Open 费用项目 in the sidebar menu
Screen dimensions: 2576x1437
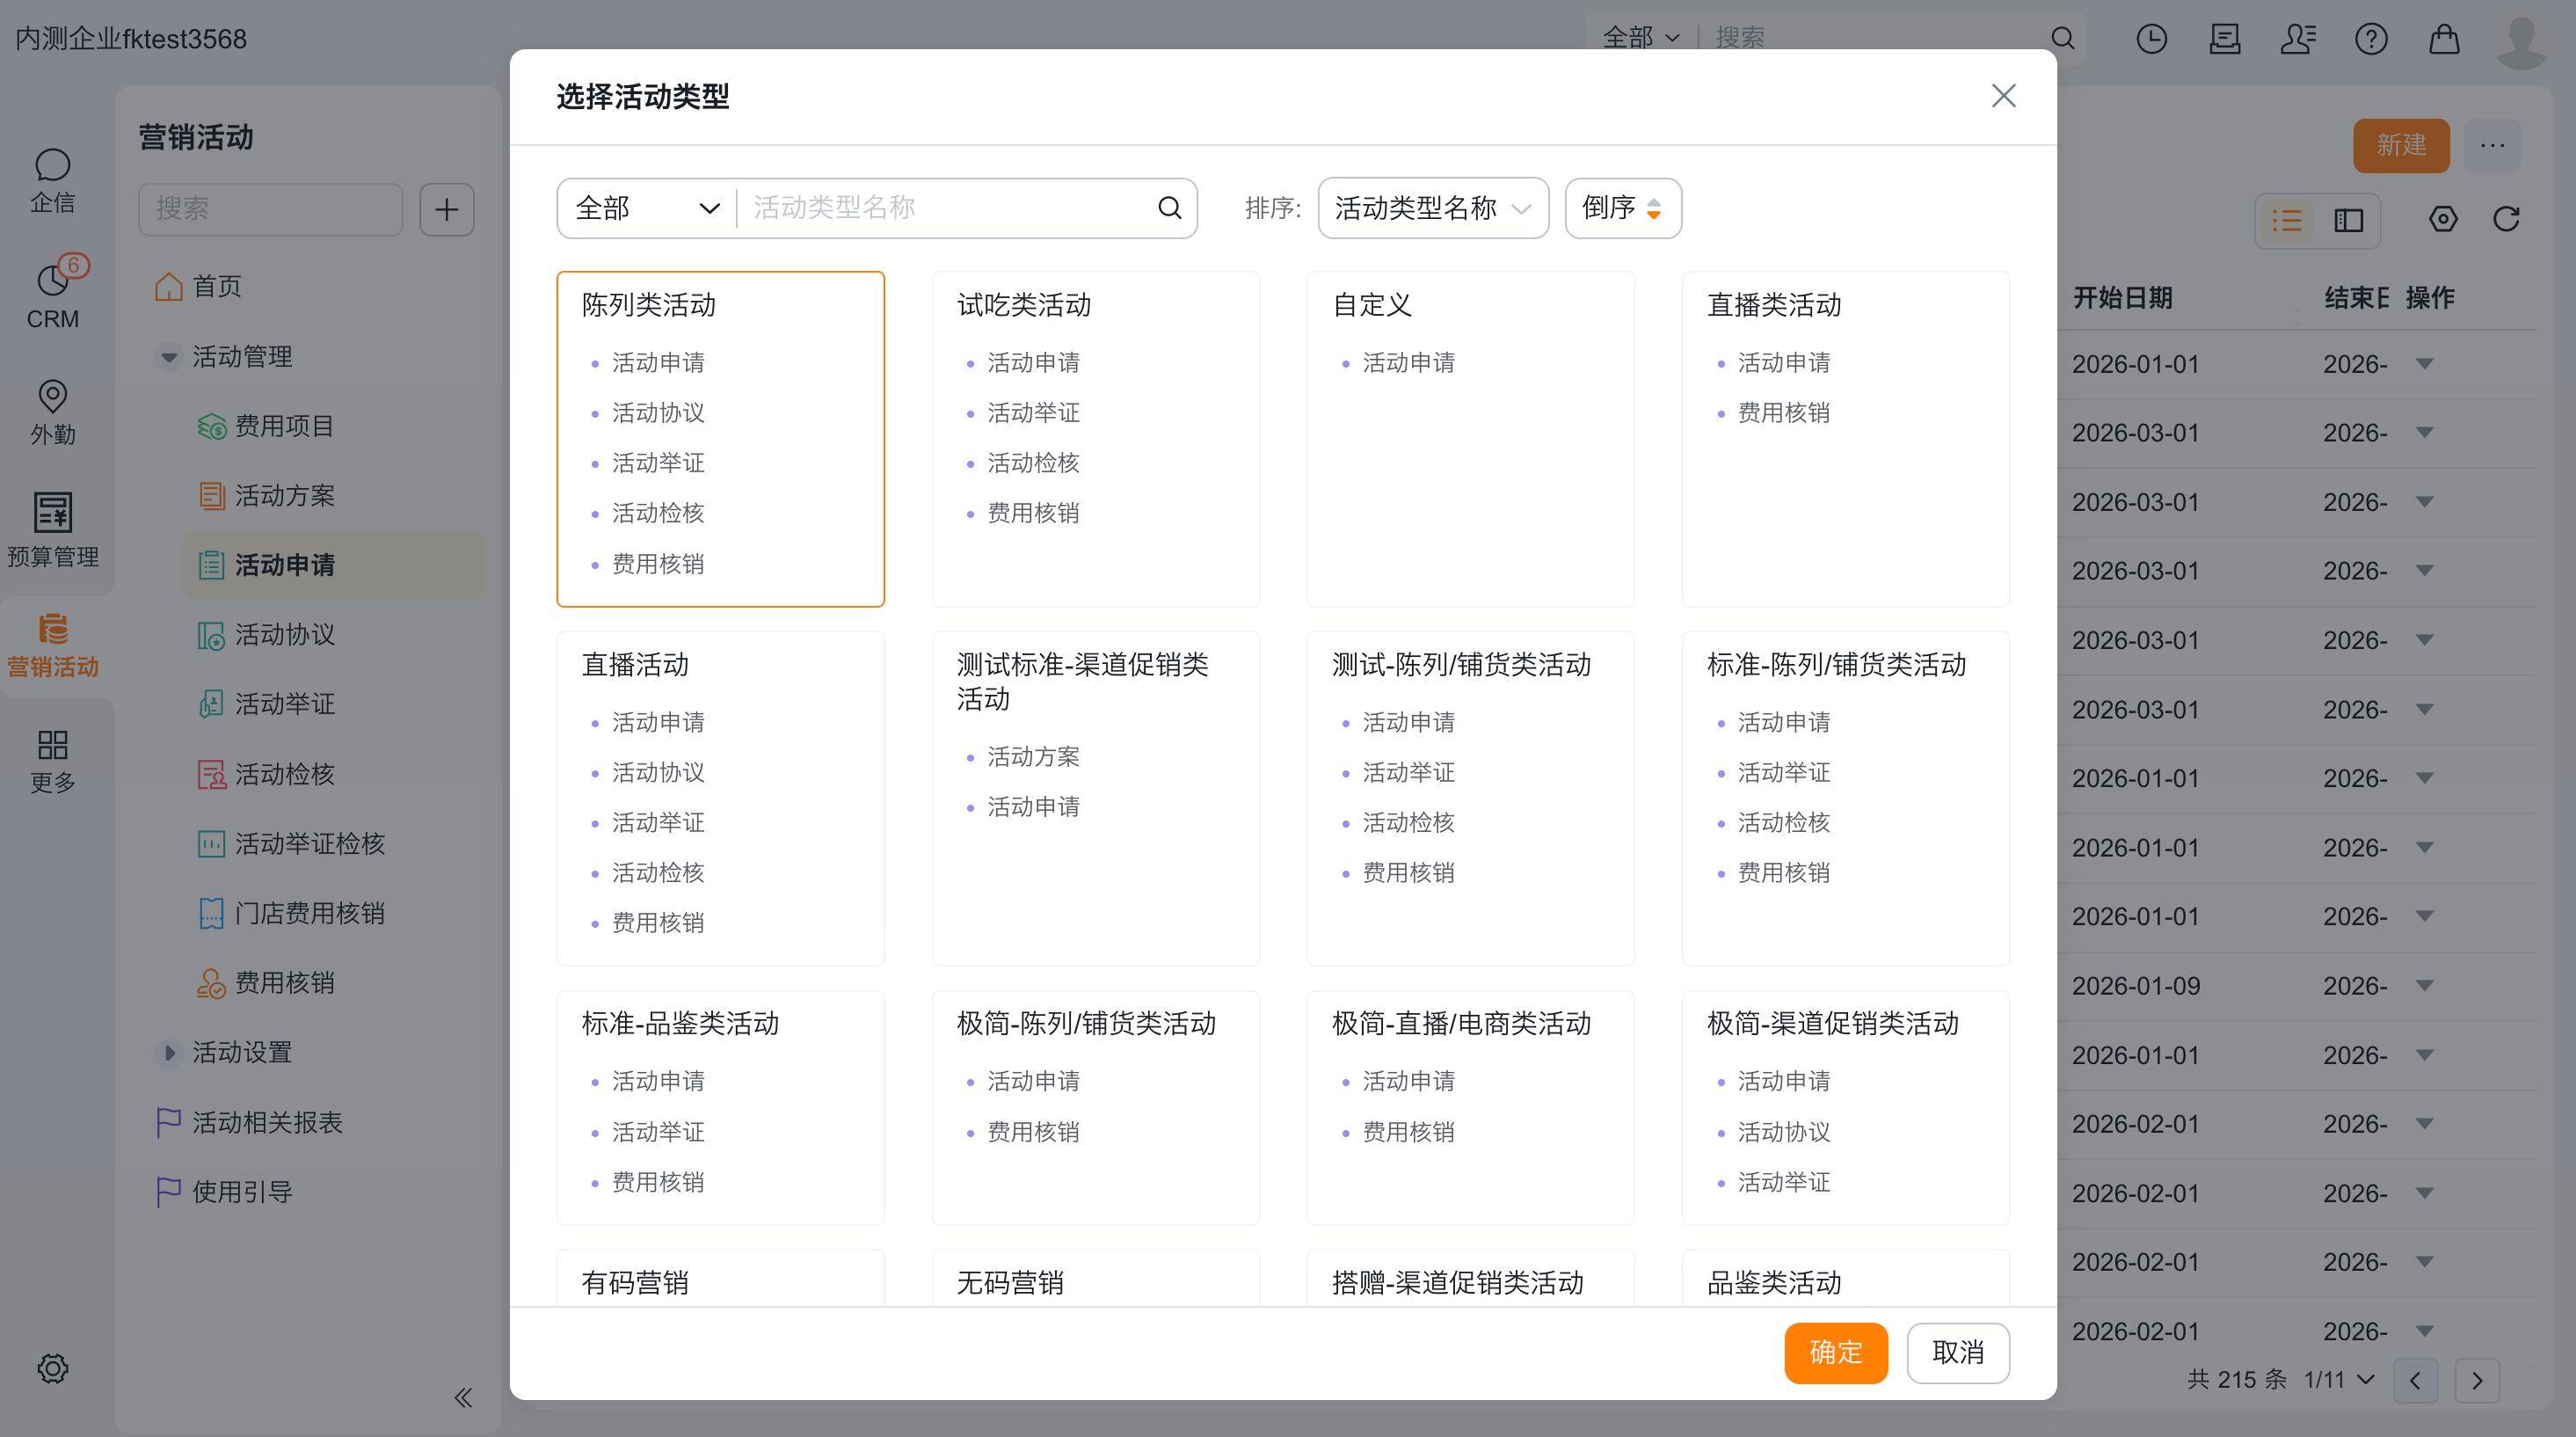pyautogui.click(x=284, y=426)
